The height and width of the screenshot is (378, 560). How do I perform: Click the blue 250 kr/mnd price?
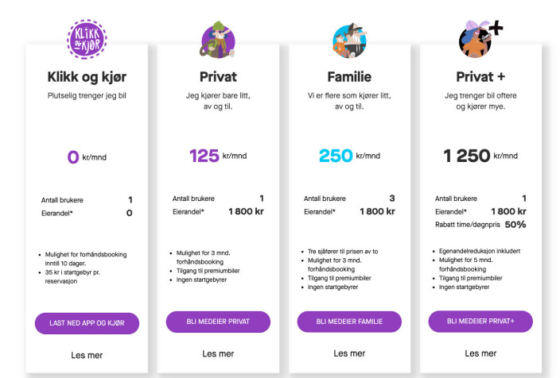coord(349,156)
